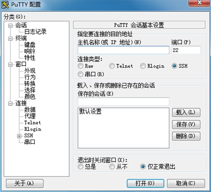Click the 取消(C) button
211x192 pixels.
(186, 184)
